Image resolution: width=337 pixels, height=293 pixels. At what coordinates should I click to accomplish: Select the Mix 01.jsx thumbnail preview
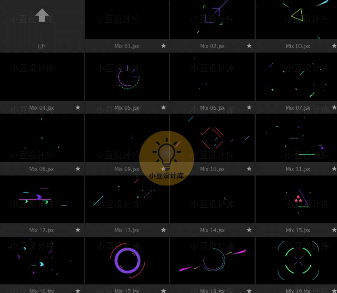(127, 20)
